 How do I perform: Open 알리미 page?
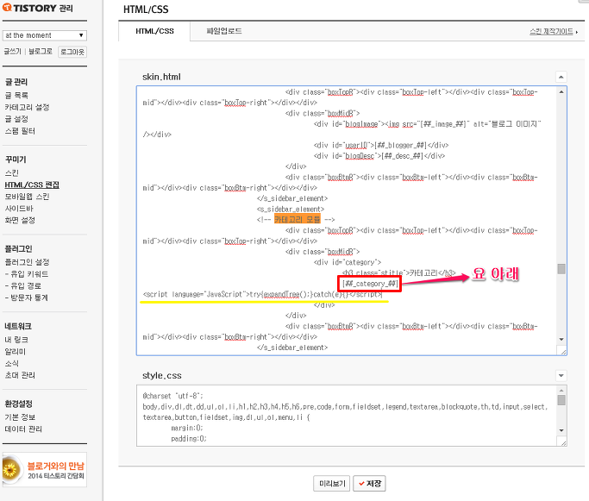(16, 352)
